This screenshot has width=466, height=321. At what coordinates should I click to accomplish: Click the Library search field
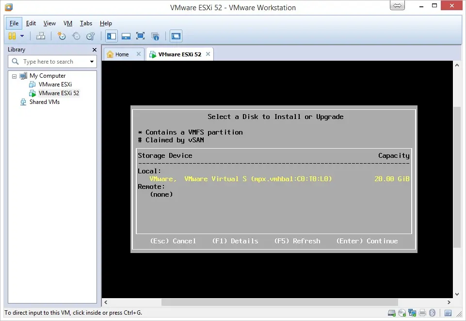tap(52, 62)
